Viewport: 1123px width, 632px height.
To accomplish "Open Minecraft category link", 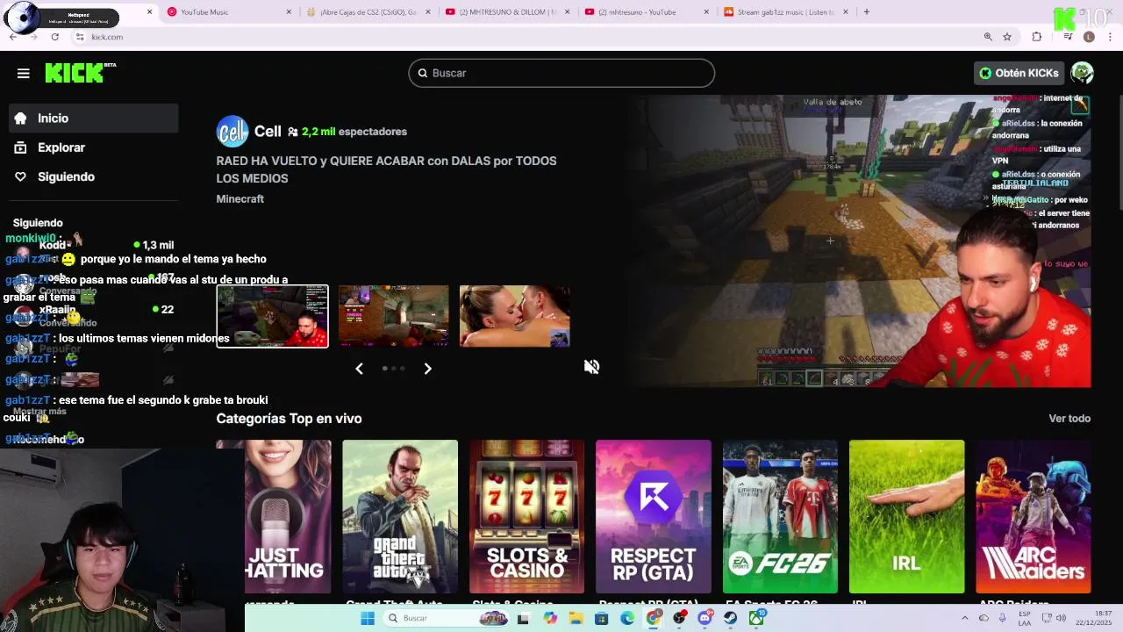I will [240, 199].
